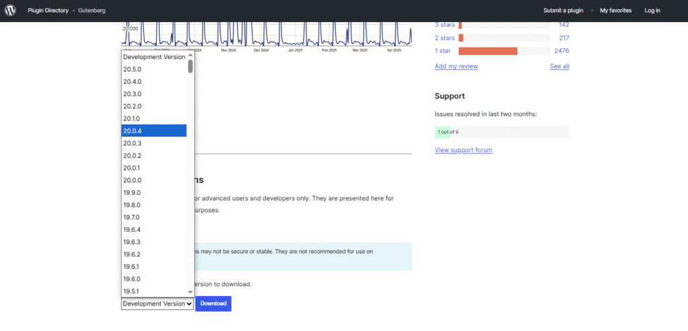The image size is (688, 331).
Task: Click the scroll up arrow in version list
Action: (191, 55)
